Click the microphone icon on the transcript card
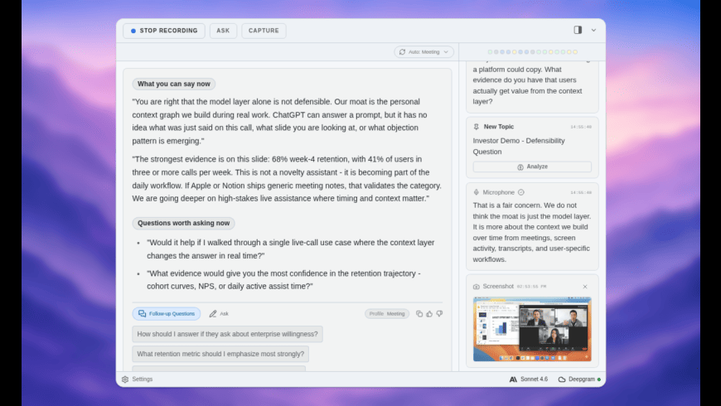Image resolution: width=721 pixels, height=406 pixels. point(477,192)
